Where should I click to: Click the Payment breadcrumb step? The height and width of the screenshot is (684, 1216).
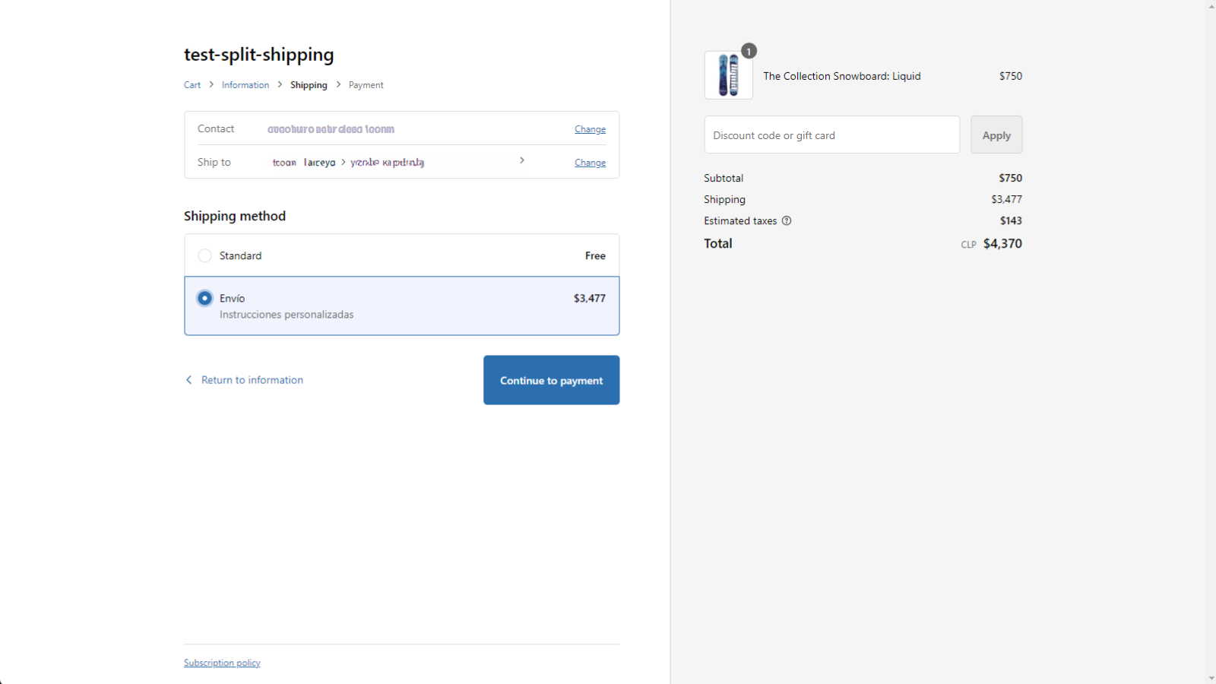coord(366,85)
